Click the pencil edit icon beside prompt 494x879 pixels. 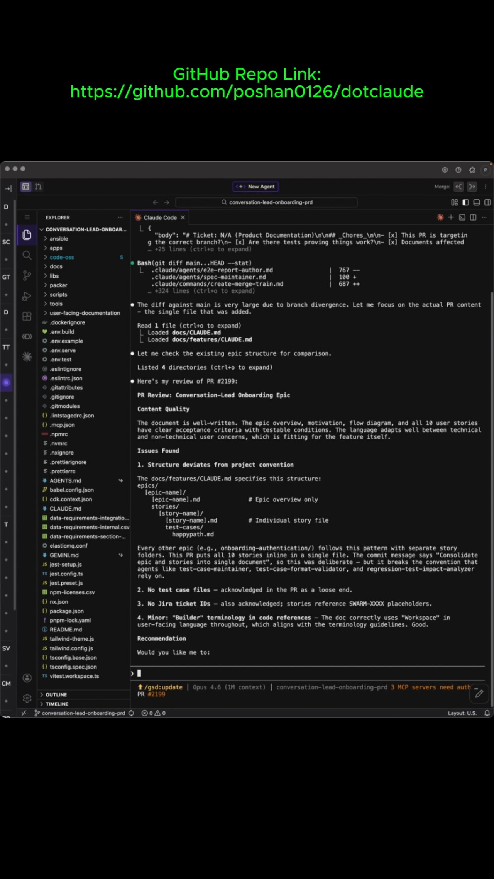point(479,694)
